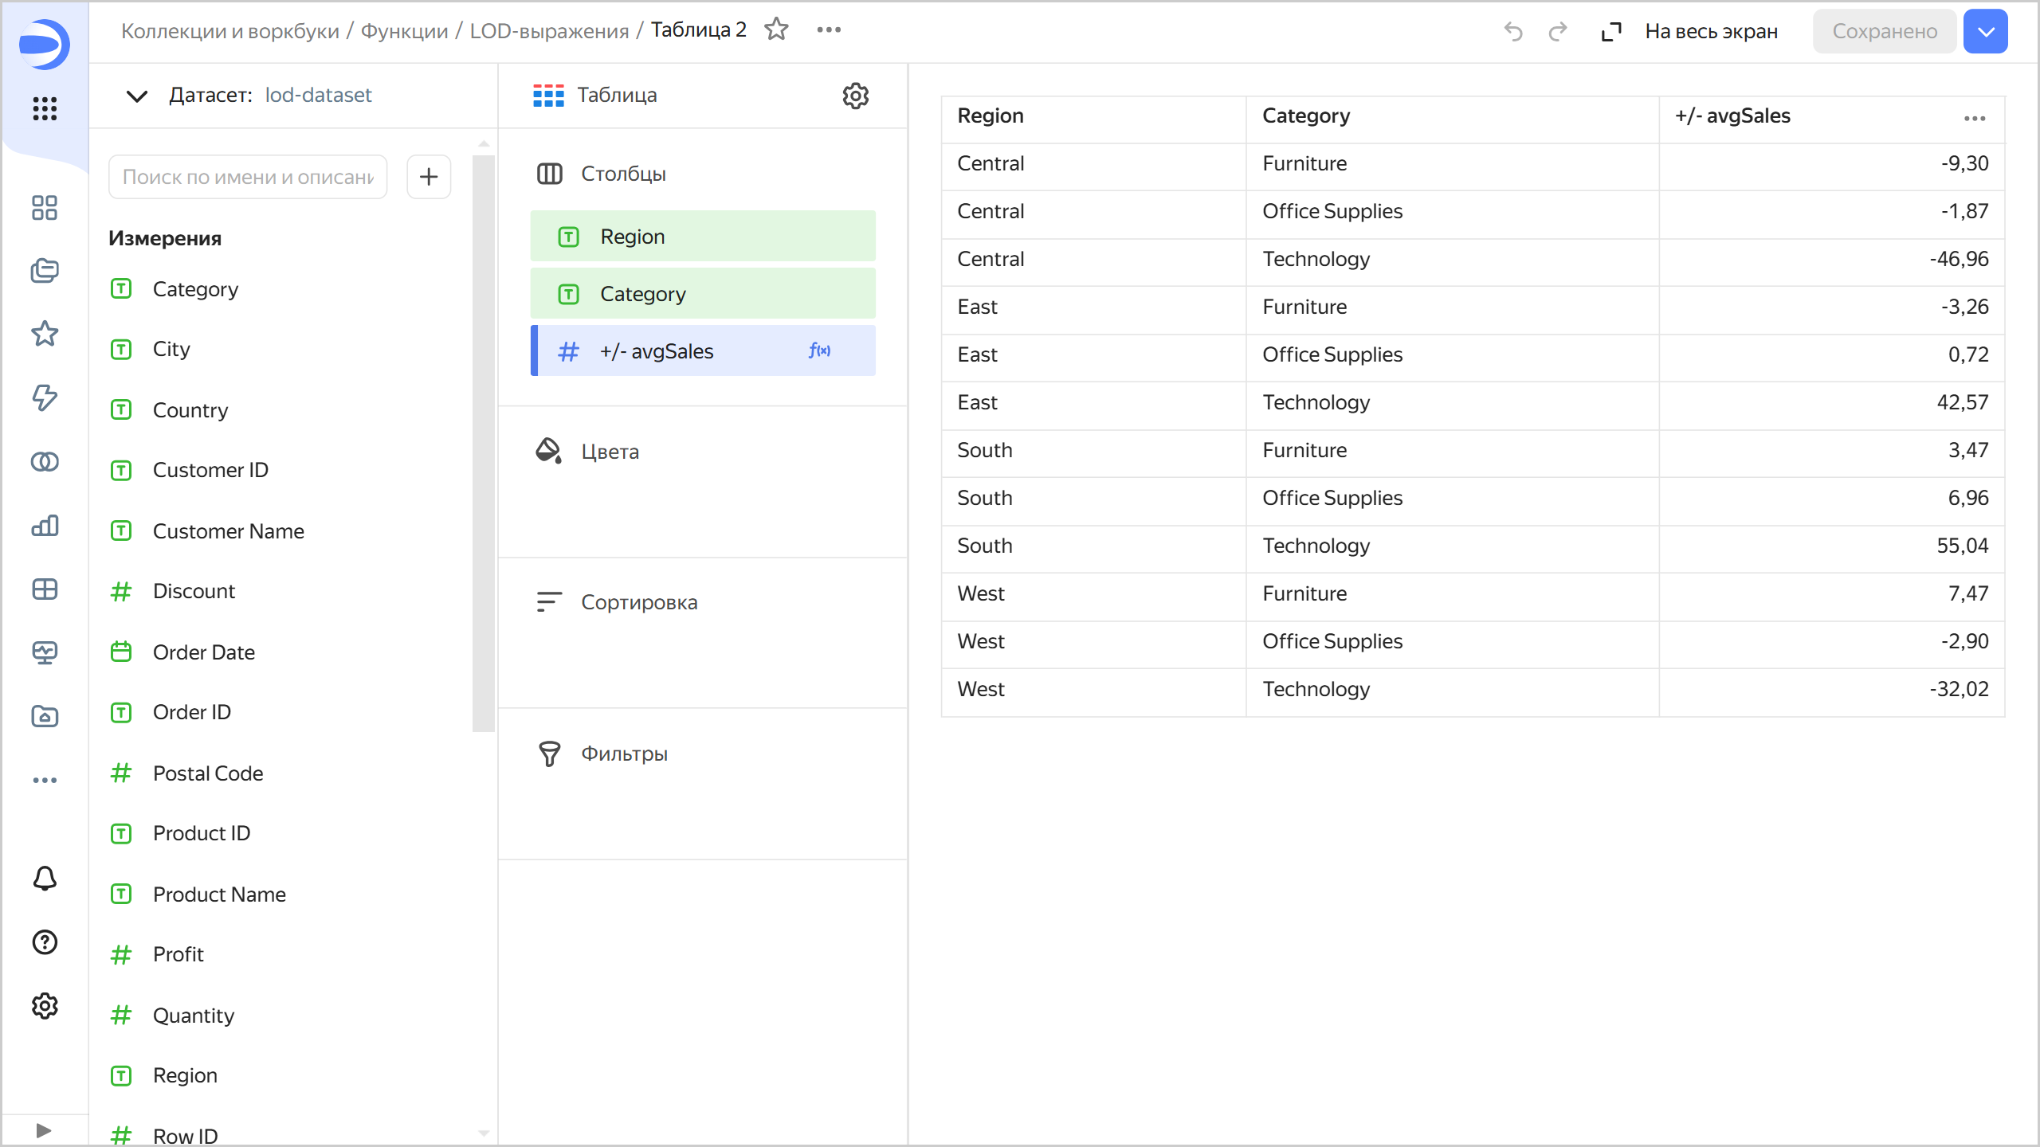The height and width of the screenshot is (1147, 2040).
Task: Click the field list vertical scrollbar
Action: (483, 443)
